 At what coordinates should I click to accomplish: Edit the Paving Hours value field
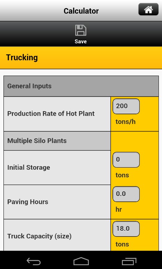(126, 194)
